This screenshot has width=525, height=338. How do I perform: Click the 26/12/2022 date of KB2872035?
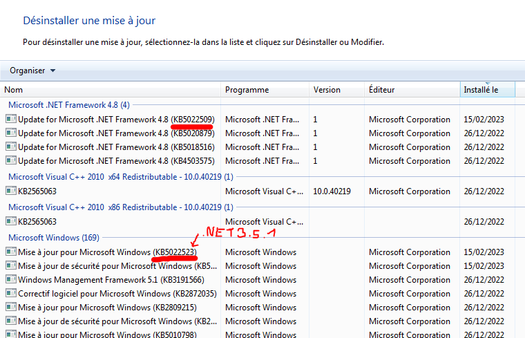click(484, 294)
